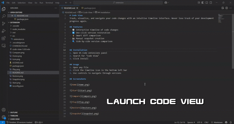The width and height of the screenshot is (234, 124).
Task: Open Remote Explorer icon in activity bar
Action: [x=4, y=46]
